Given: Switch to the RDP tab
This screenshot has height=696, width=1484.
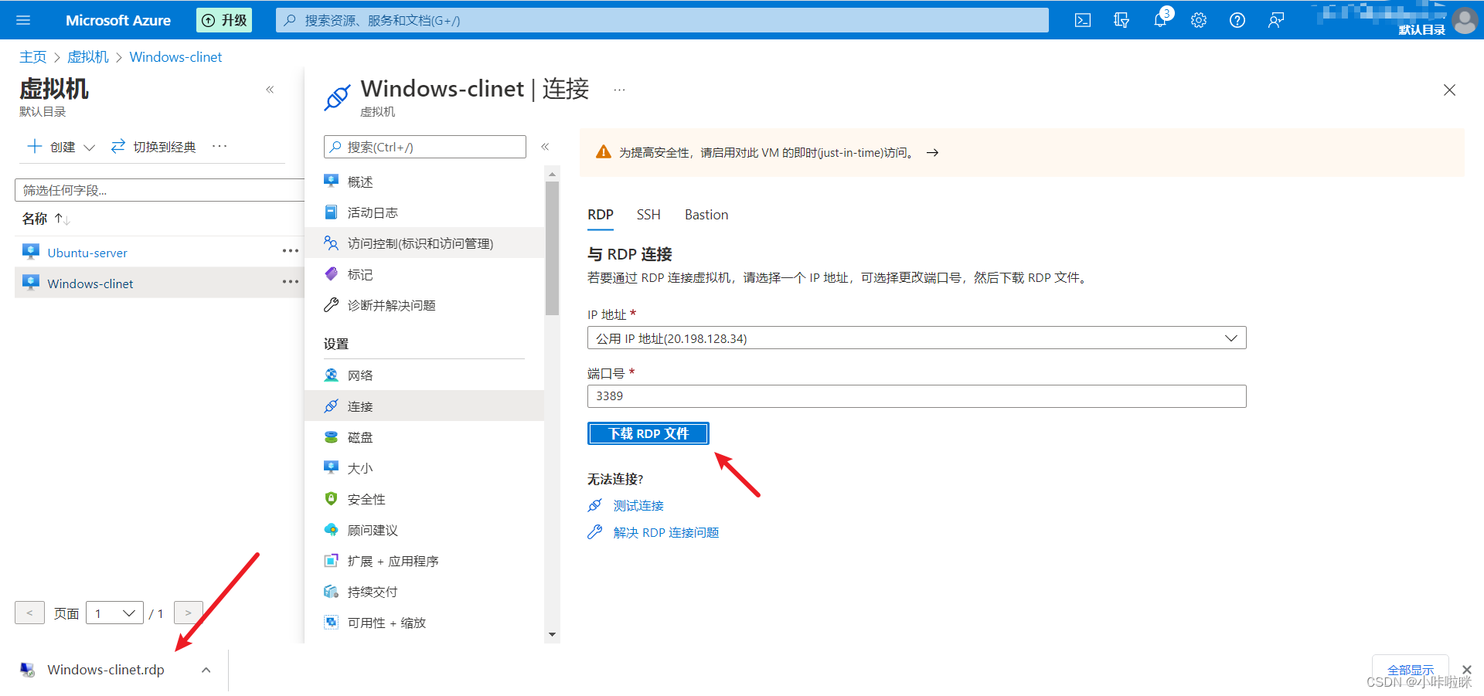Looking at the screenshot, I should tap(601, 215).
